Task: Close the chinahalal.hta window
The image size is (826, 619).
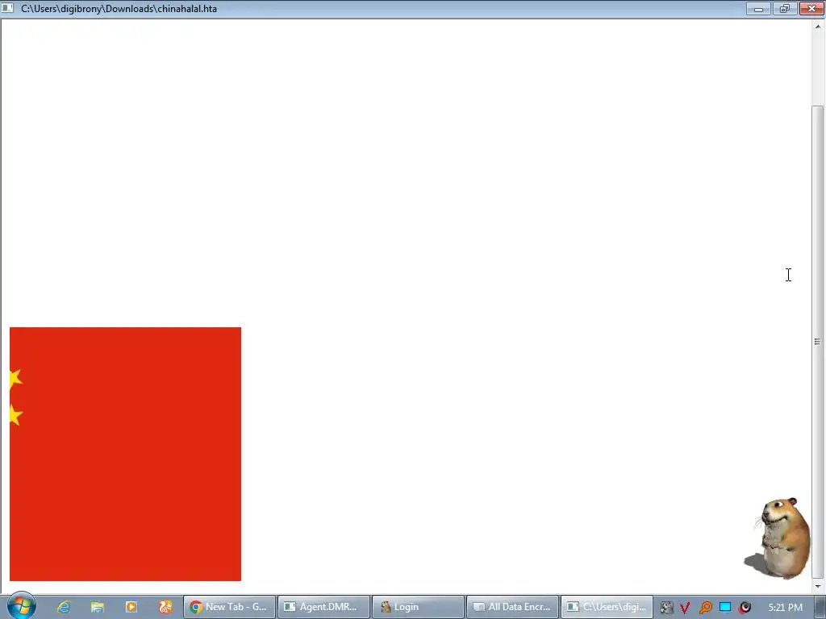Action: (x=811, y=8)
